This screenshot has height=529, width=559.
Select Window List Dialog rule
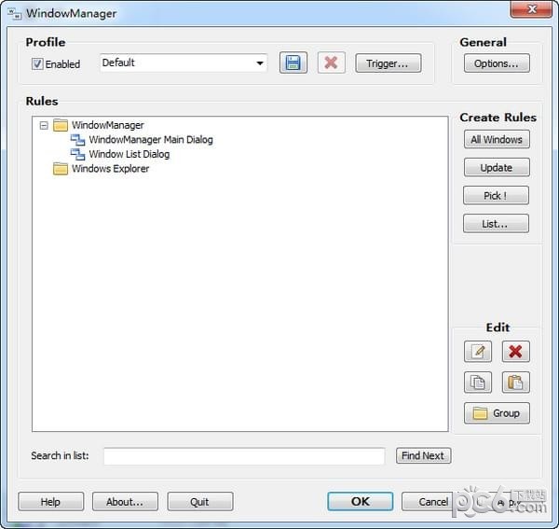coord(129,154)
